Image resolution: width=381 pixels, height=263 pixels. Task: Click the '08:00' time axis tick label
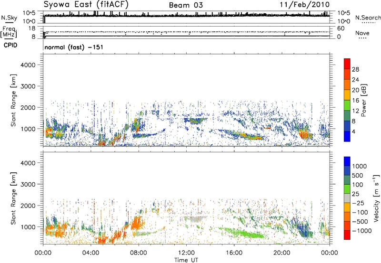pos(139,253)
